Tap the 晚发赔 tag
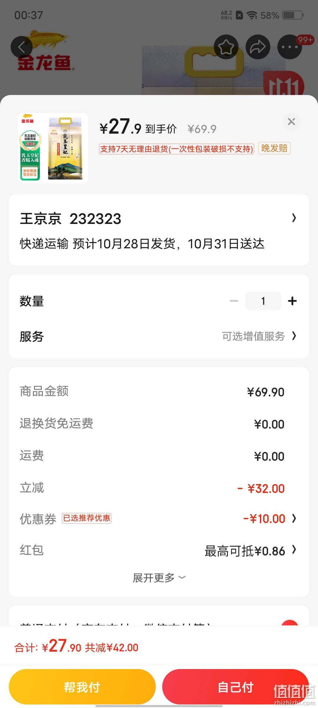This screenshot has height=708, width=318. click(x=274, y=148)
